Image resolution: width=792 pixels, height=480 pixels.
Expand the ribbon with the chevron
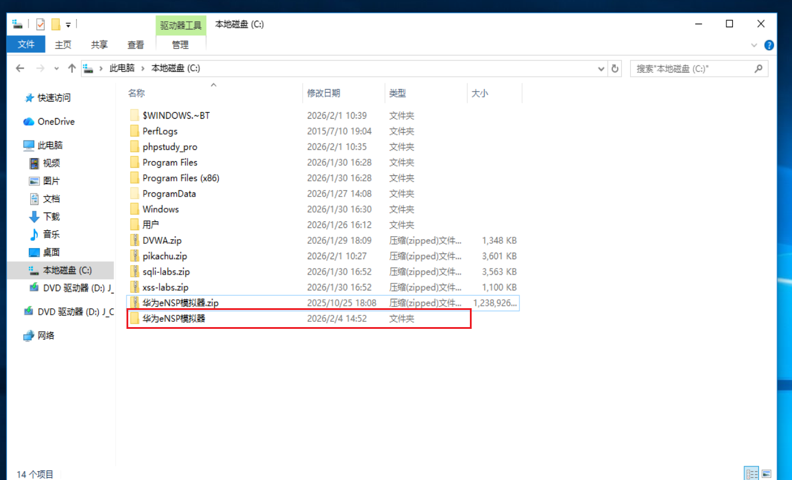(754, 45)
